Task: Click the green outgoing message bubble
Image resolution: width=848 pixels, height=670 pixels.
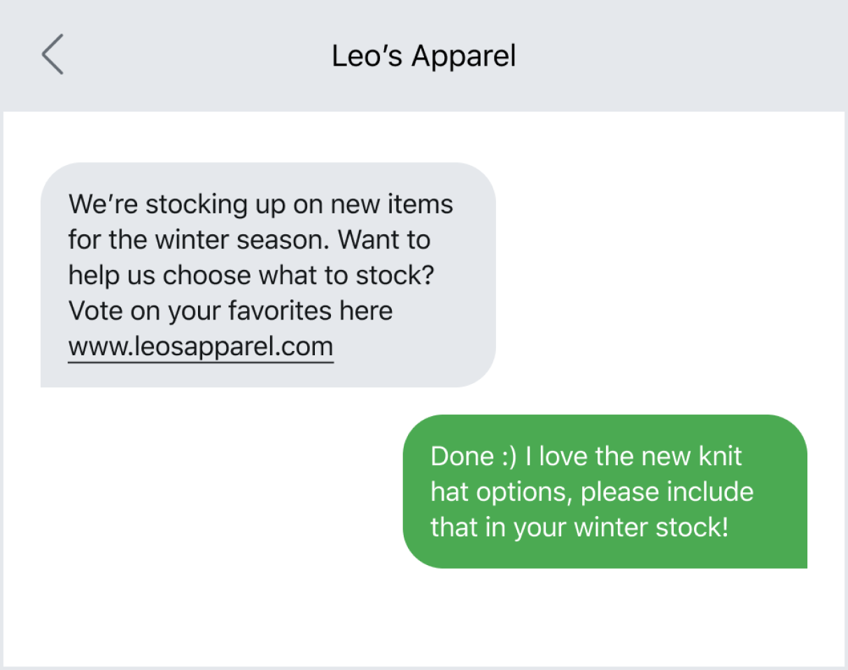Action: 605,491
